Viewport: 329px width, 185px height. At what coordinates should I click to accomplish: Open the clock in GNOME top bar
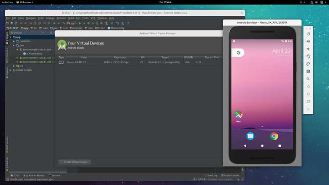(165, 2)
